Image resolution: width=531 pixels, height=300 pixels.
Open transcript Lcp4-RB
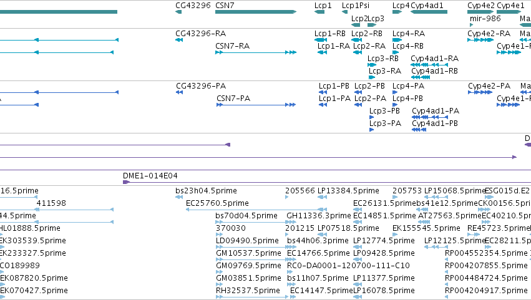(x=408, y=46)
